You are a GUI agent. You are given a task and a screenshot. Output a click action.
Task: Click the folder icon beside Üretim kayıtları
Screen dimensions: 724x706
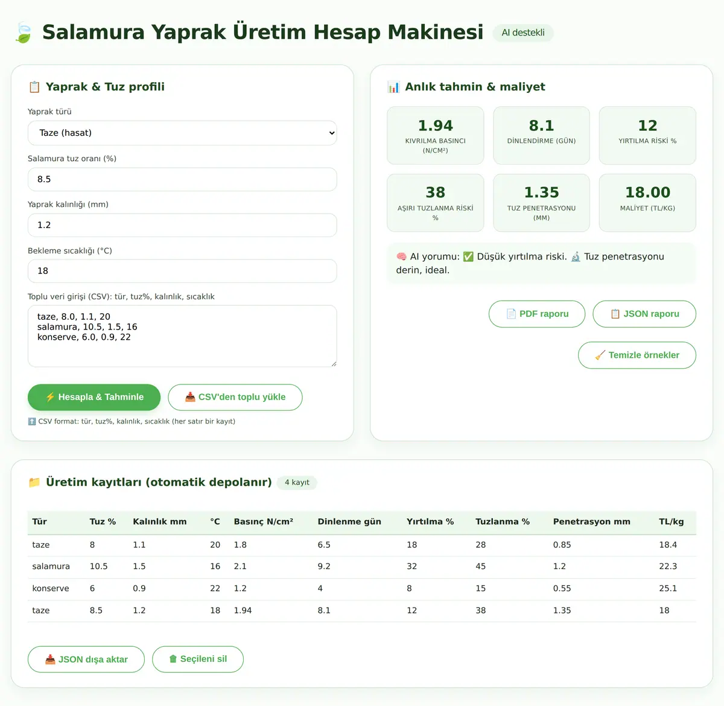34,482
